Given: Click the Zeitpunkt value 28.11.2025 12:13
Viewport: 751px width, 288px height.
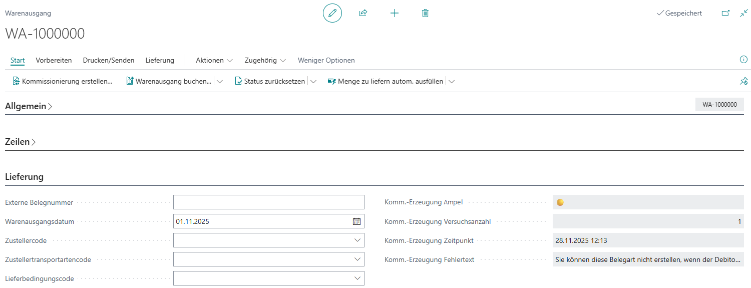Looking at the screenshot, I should pos(648,240).
